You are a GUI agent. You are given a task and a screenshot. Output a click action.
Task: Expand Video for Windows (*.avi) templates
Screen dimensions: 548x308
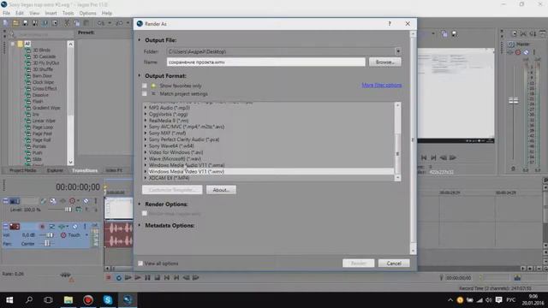tap(146, 152)
